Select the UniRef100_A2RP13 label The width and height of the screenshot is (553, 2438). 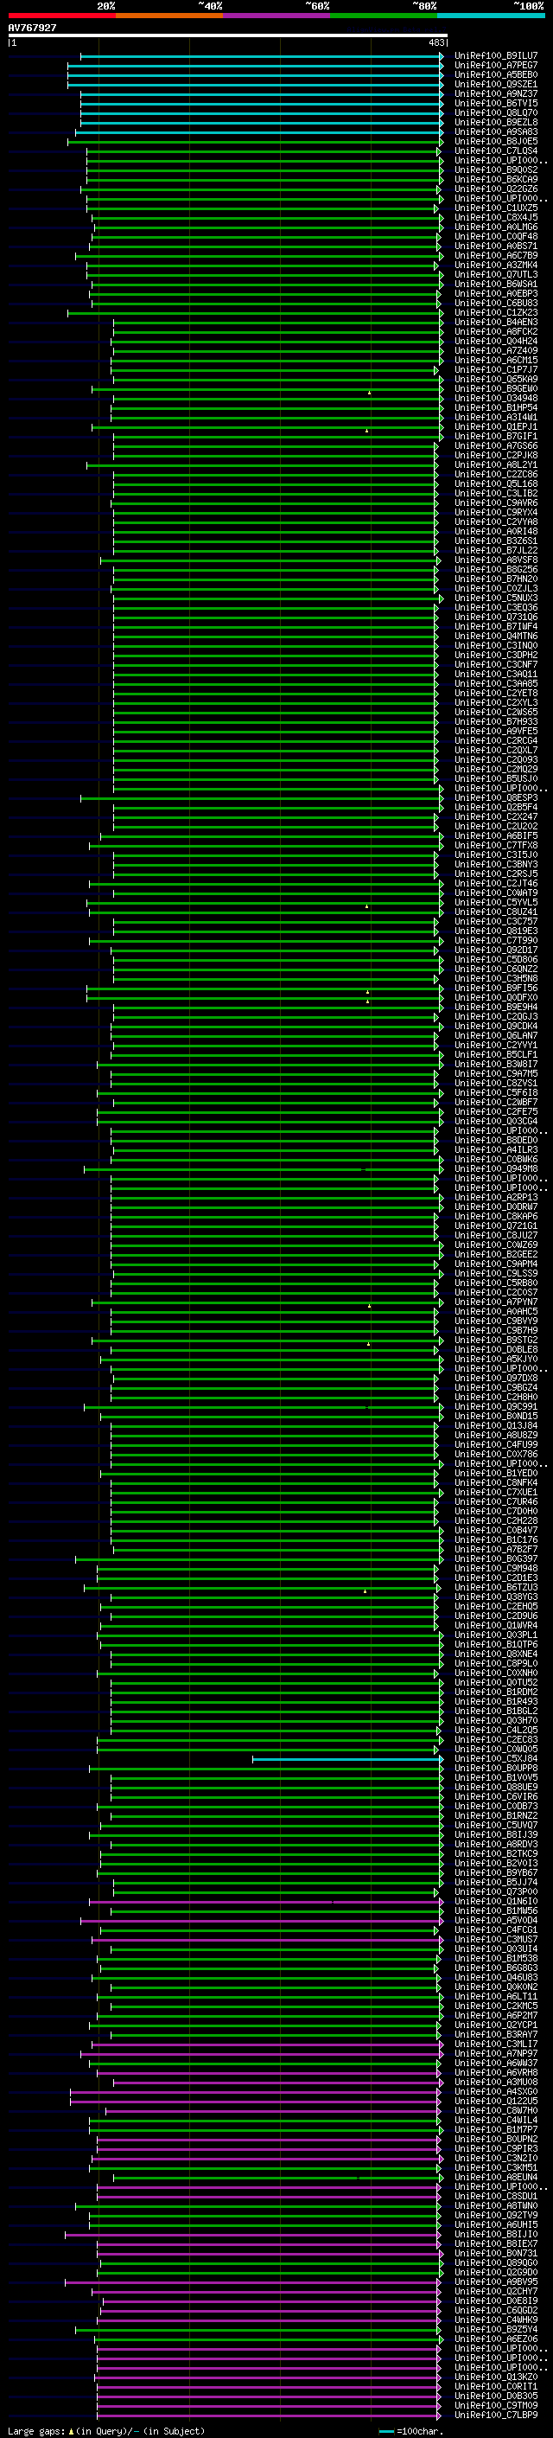tap(495, 1197)
